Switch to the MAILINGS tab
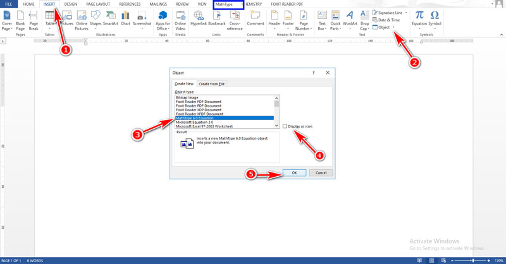The width and height of the screenshot is (506, 264). coord(158,4)
